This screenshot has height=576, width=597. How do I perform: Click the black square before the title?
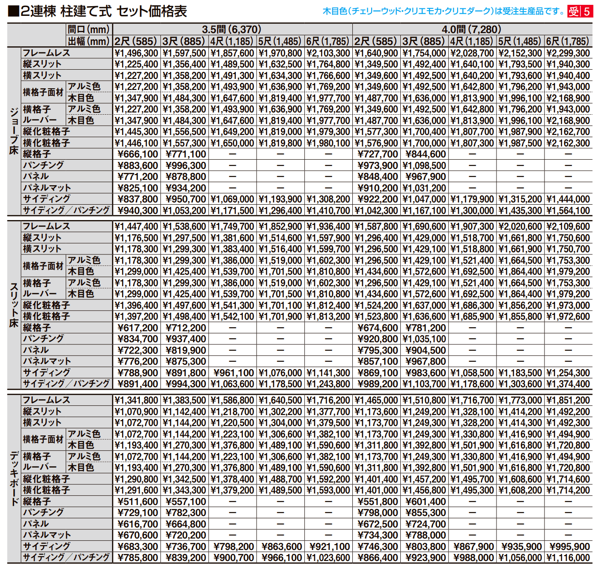(x=13, y=11)
